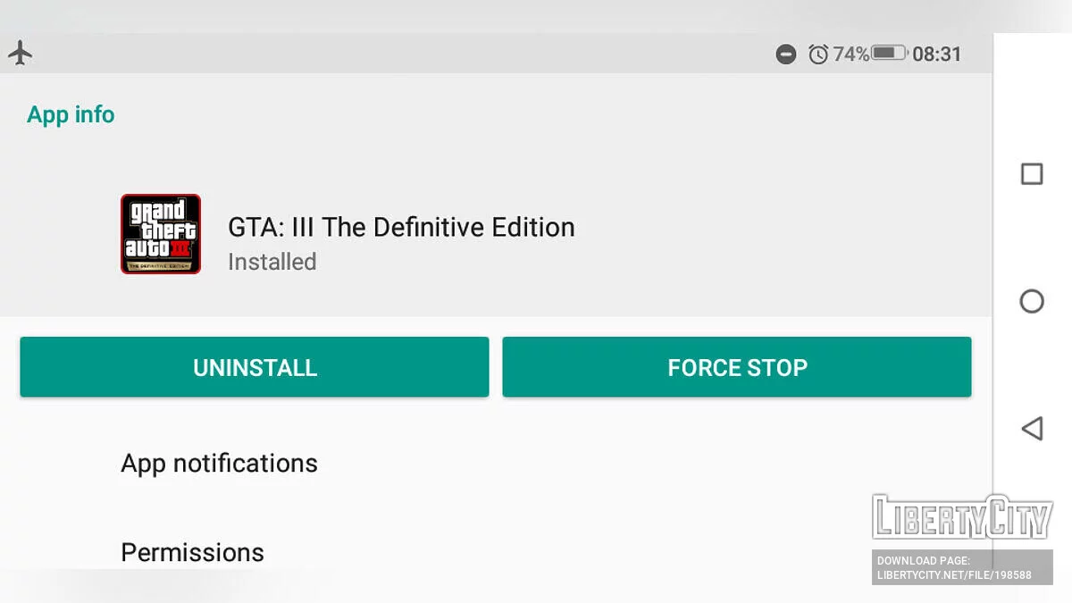The image size is (1072, 603).
Task: Tap the do not disturb icon
Action: click(x=786, y=54)
